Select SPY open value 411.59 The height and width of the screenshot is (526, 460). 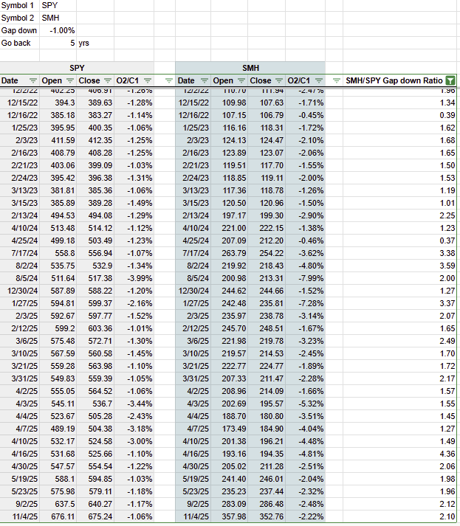pos(58,140)
